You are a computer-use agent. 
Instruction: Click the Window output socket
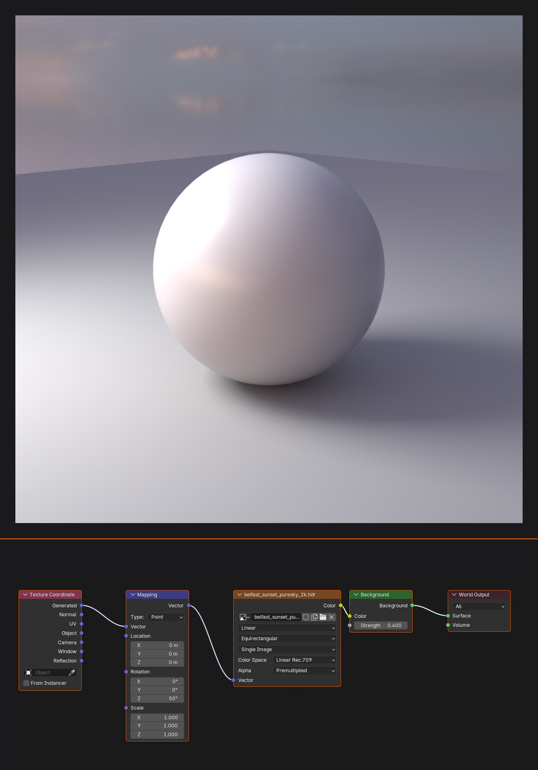(81, 652)
